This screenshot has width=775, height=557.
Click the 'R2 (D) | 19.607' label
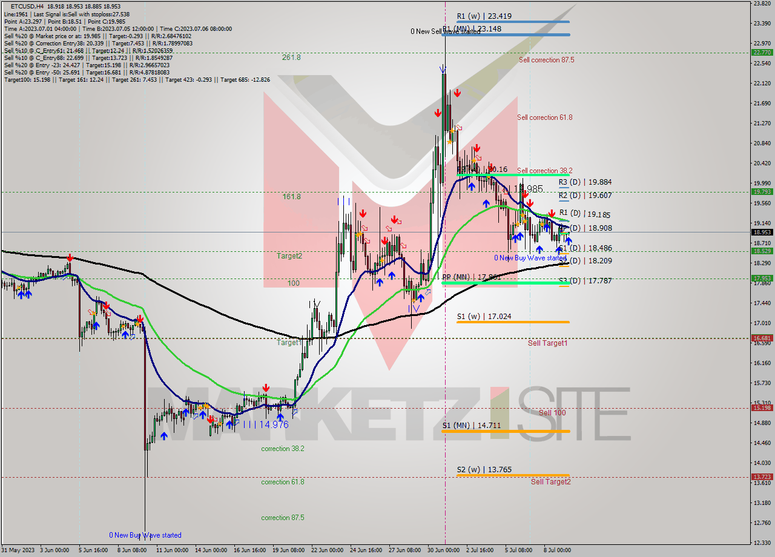point(585,196)
